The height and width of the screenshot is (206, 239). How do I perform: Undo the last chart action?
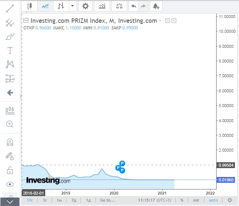point(134,6)
